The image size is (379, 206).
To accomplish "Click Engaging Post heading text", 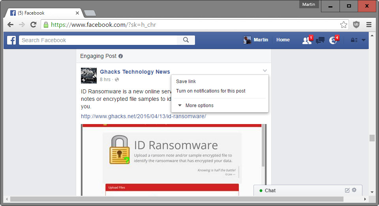I will point(98,56).
